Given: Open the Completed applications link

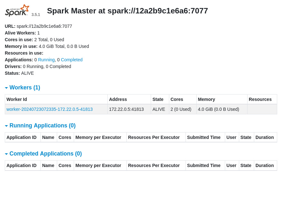Looking at the screenshot, I should 72,60.
